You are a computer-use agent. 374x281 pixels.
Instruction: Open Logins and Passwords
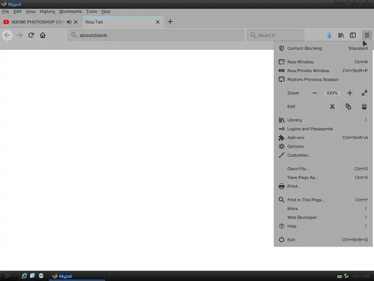click(x=323, y=129)
